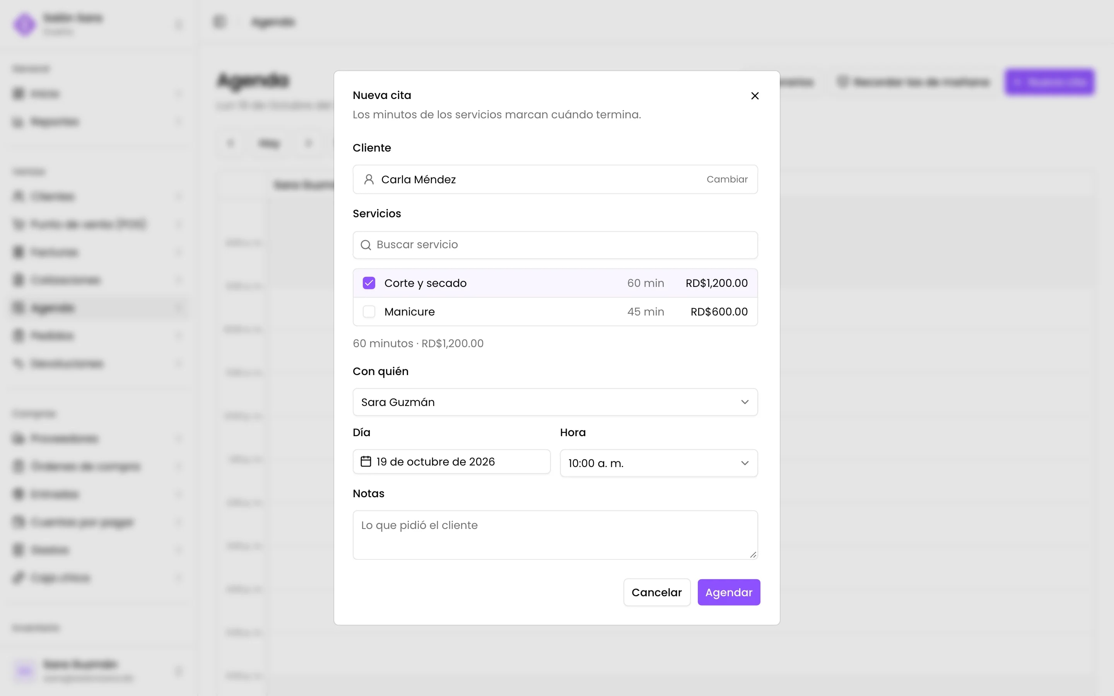
Task: Click the "45 min" duration of Manicure
Action: [x=645, y=312]
